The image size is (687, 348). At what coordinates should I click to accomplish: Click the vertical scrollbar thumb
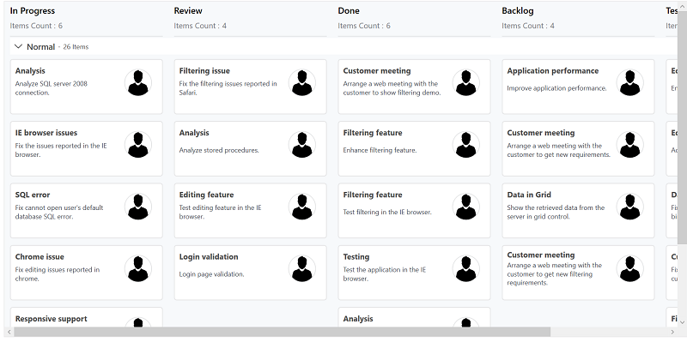682,127
